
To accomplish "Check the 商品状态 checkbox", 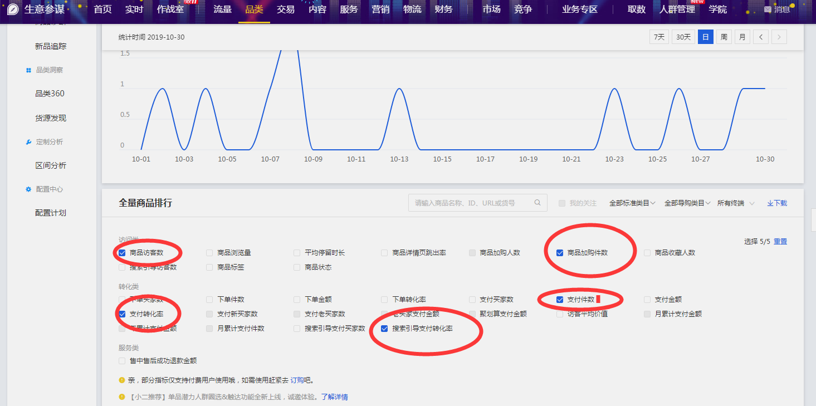I will [x=297, y=267].
